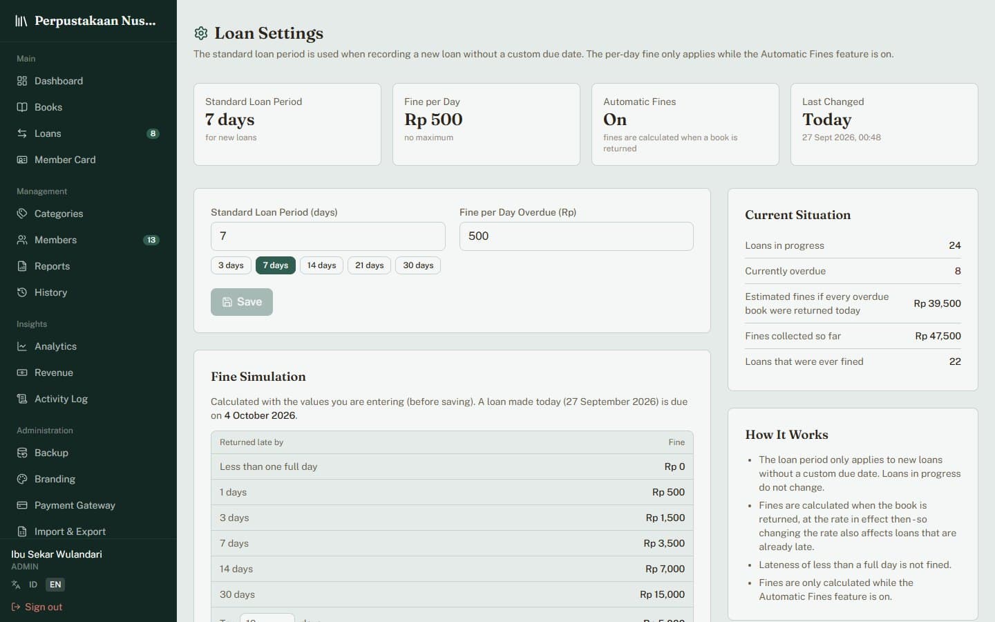This screenshot has width=995, height=622.
Task: Select the 30 days preset
Action: pyautogui.click(x=418, y=265)
